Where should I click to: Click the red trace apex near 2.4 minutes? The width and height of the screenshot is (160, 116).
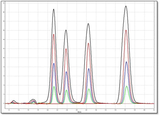(66, 49)
